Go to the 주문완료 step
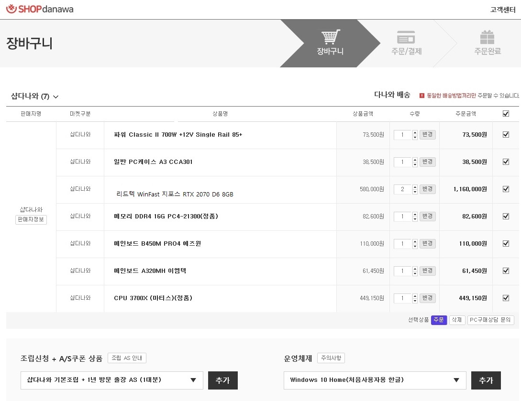Screen dimensions: 521x401 tap(488, 51)
